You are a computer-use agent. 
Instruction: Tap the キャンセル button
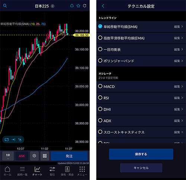(141, 168)
